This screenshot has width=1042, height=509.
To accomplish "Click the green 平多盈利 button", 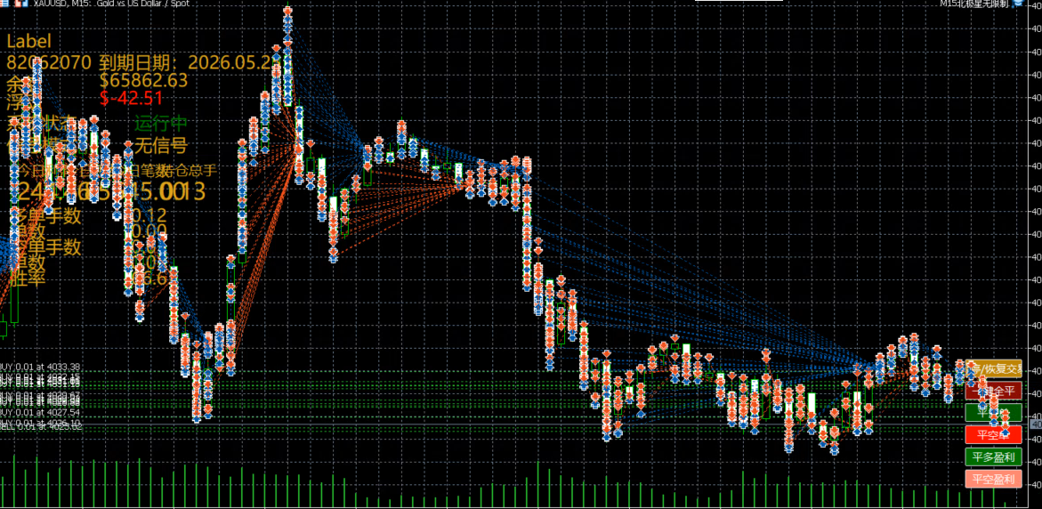I will click(993, 456).
